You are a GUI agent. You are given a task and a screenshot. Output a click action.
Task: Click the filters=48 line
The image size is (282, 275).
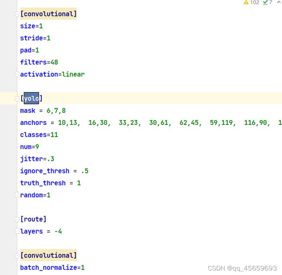click(39, 62)
